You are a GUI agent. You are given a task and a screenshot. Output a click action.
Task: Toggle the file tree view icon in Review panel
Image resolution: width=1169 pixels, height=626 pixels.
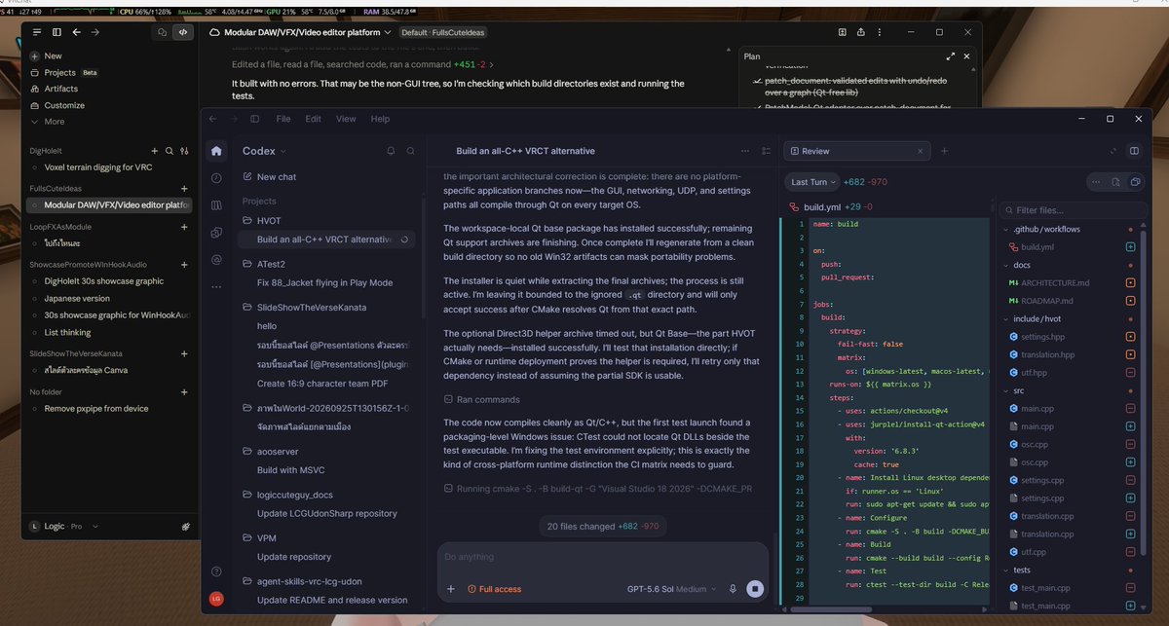pyautogui.click(x=1135, y=182)
